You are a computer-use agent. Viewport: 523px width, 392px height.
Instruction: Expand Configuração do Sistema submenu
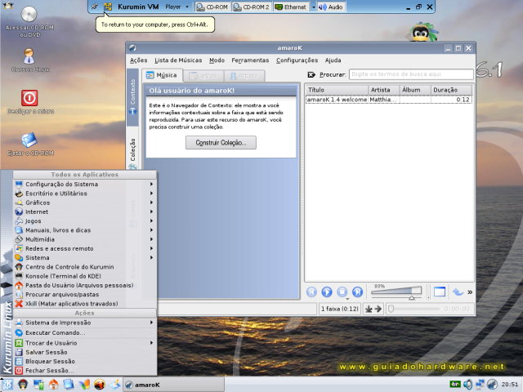(x=85, y=184)
